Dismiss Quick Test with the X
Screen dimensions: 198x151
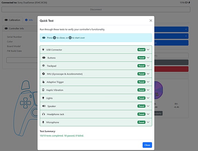tap(151, 20)
